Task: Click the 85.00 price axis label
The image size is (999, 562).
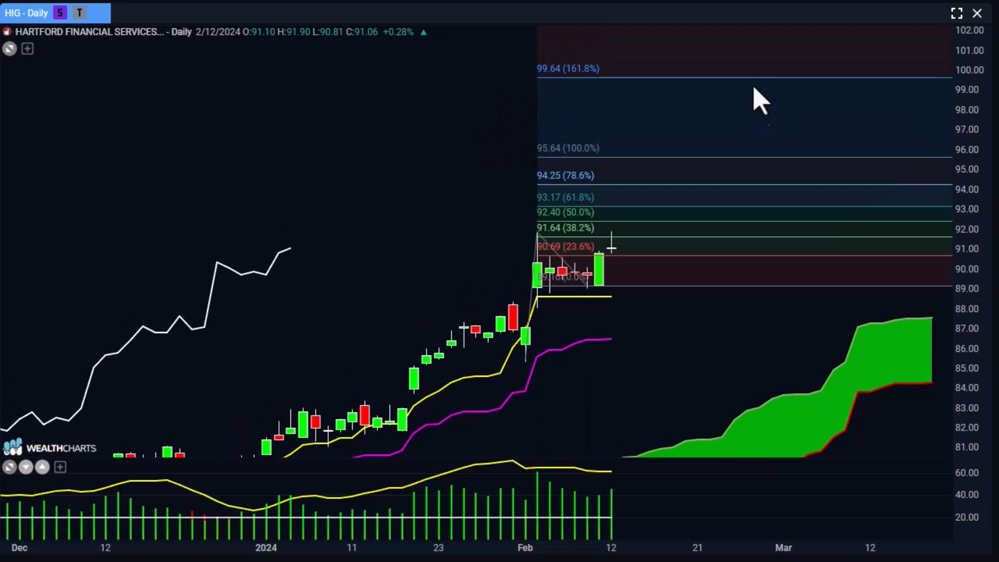Action: 967,368
